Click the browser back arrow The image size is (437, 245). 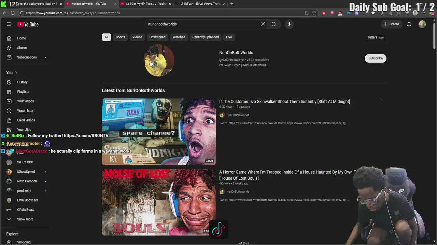[x=4, y=13]
